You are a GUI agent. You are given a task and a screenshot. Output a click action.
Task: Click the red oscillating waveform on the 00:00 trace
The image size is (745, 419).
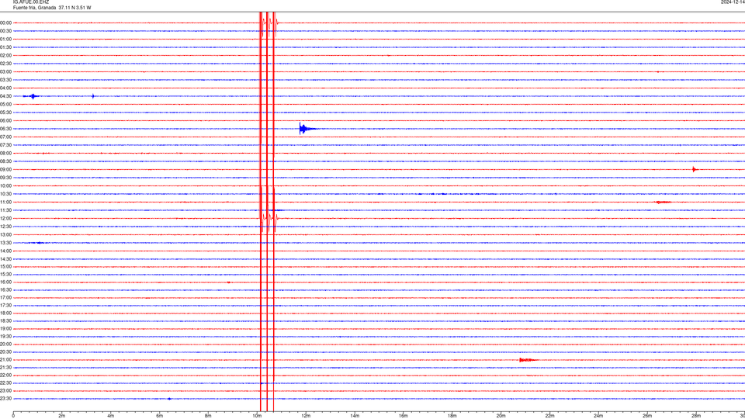click(x=269, y=23)
